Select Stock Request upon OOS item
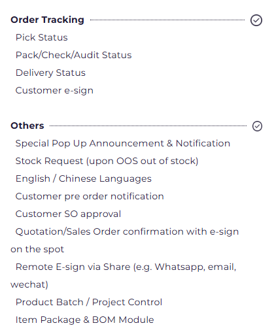274x334 pixels. [107, 161]
